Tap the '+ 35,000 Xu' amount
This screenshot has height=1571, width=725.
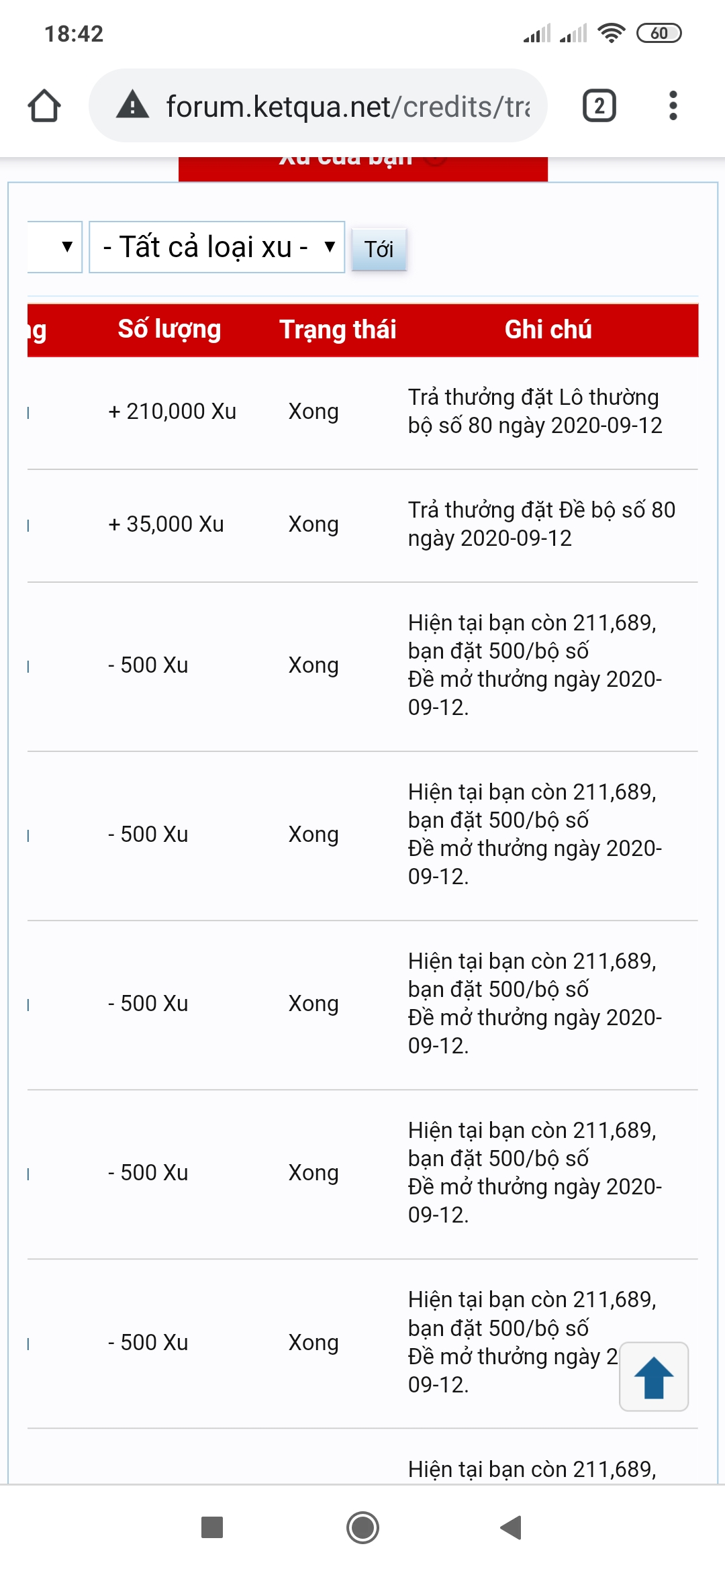[x=166, y=524]
